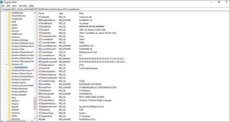Click the icon of the (Default) value
The height and width of the screenshot is (122, 230).
point(39,17)
